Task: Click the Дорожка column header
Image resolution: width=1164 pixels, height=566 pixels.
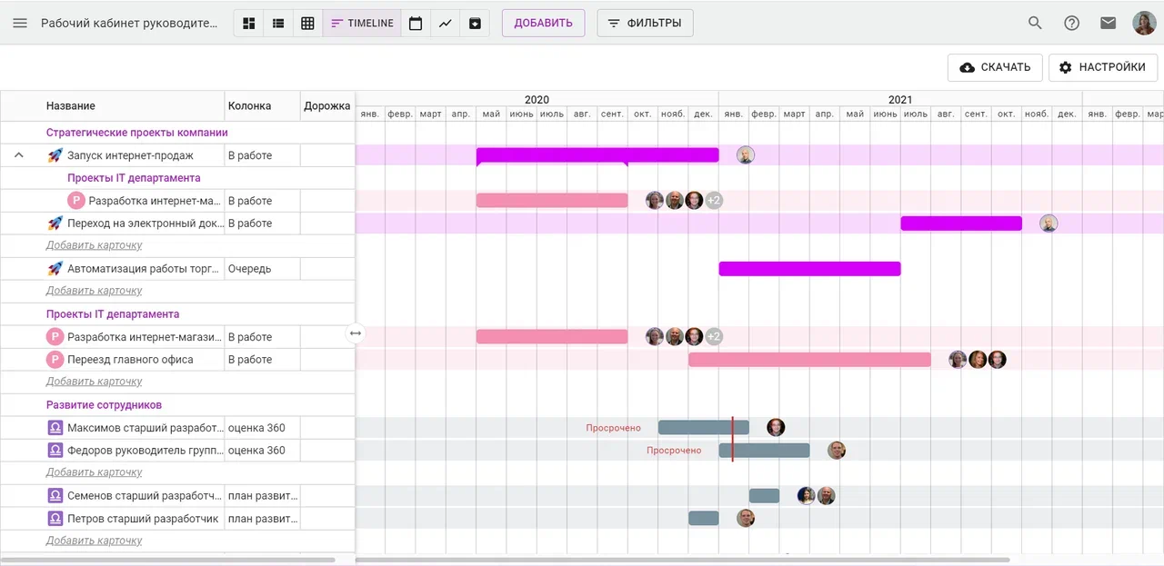Action: point(326,106)
